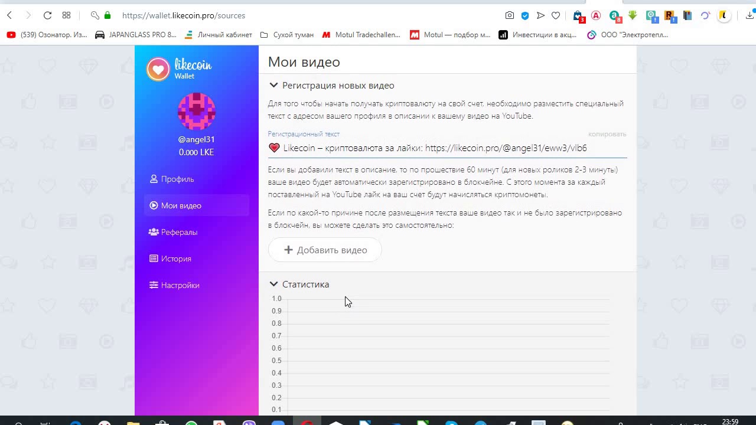Screen dimensions: 756x425
Task: Open the 'ООО Электротепл...' bookmark
Action: tap(627, 35)
